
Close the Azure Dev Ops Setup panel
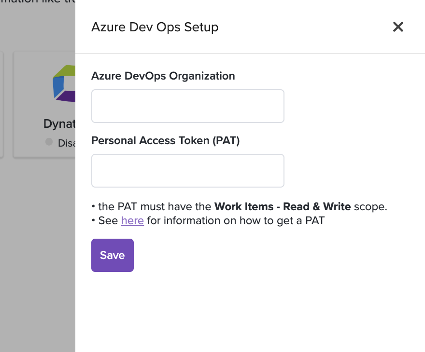[398, 27]
